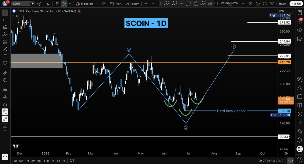Toggle lock all drawings
The height and width of the screenshot is (164, 304).
click(x=5, y=104)
